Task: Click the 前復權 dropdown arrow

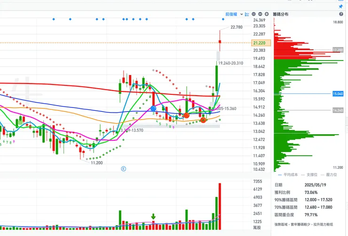Action: click(241, 14)
